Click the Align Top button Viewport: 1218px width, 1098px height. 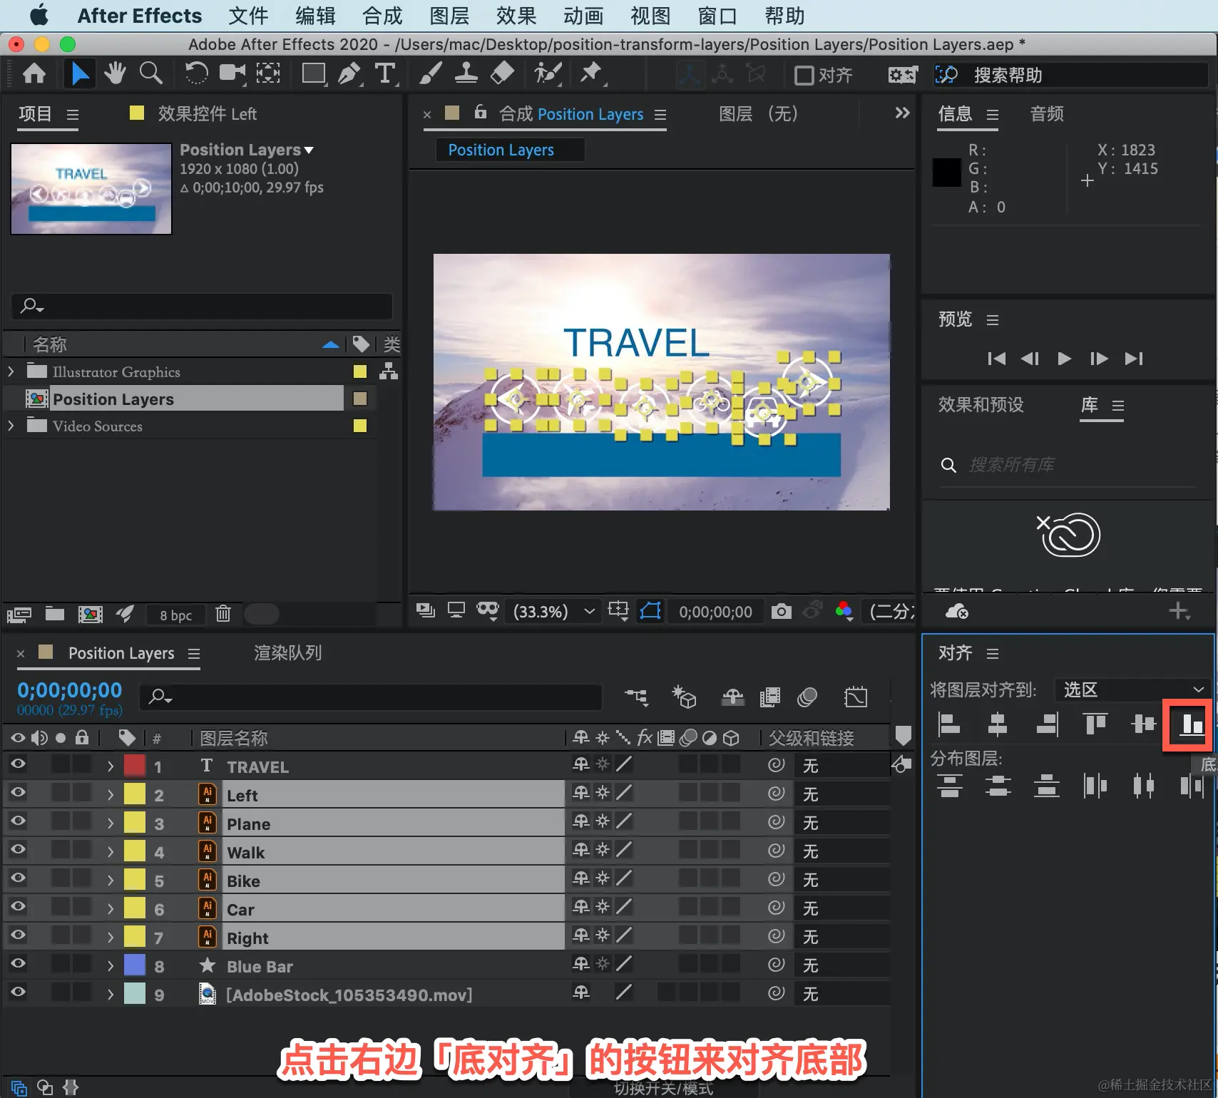tap(1095, 725)
